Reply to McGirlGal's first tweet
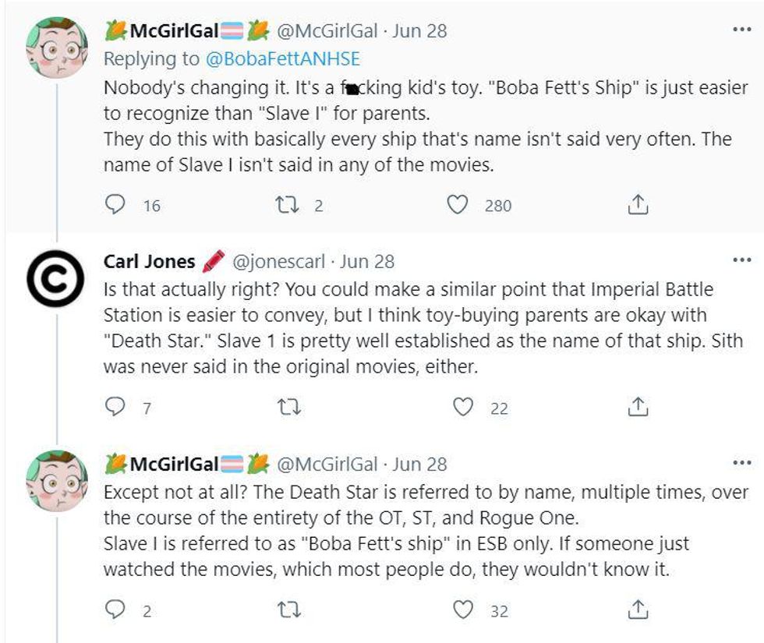Viewport: 764px width, 643px height. click(114, 205)
